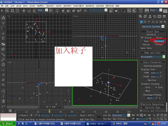Image resolution: width=168 pixels, height=126 pixels.
Task: Toggle the Selection Lock padlock icon
Action: [x=31, y=115]
